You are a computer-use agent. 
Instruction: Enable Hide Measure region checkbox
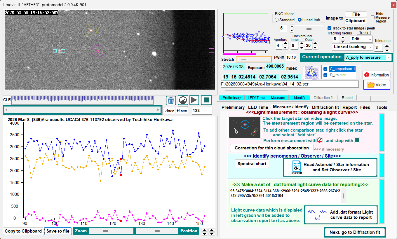tap(372, 18)
